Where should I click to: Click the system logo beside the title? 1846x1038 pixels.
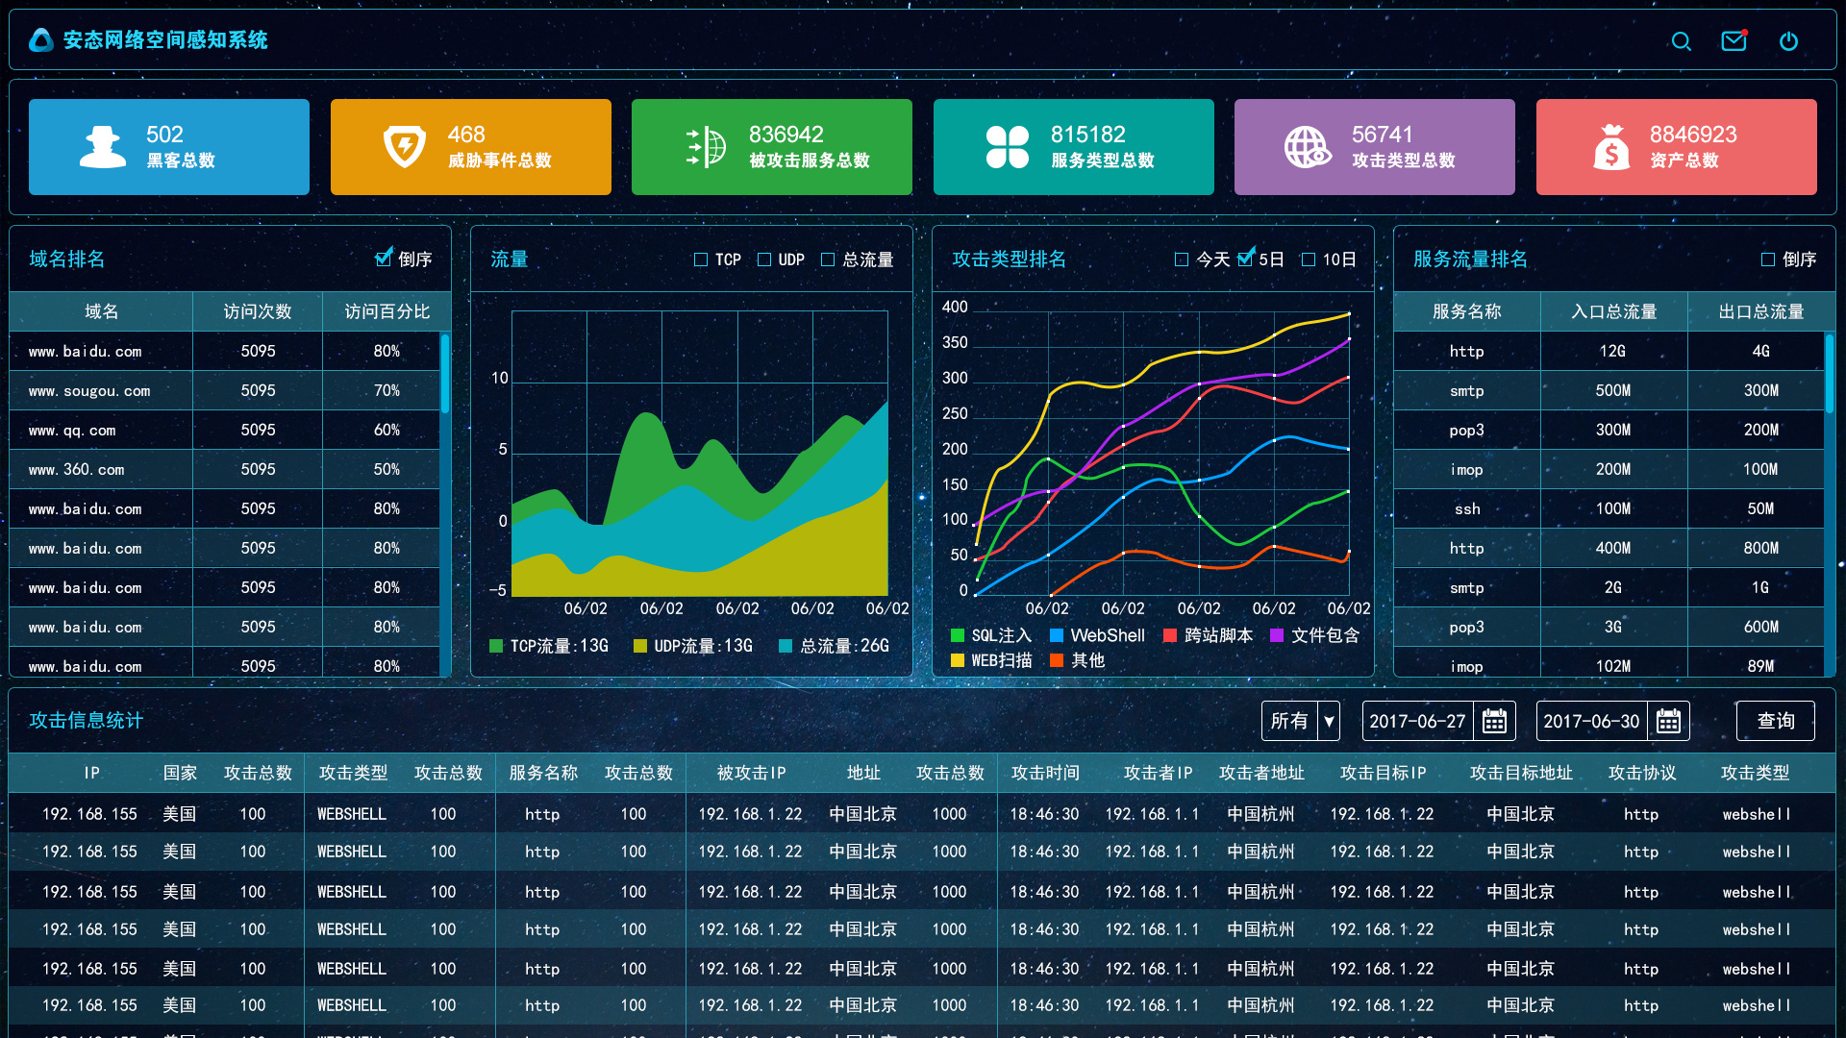[40, 40]
